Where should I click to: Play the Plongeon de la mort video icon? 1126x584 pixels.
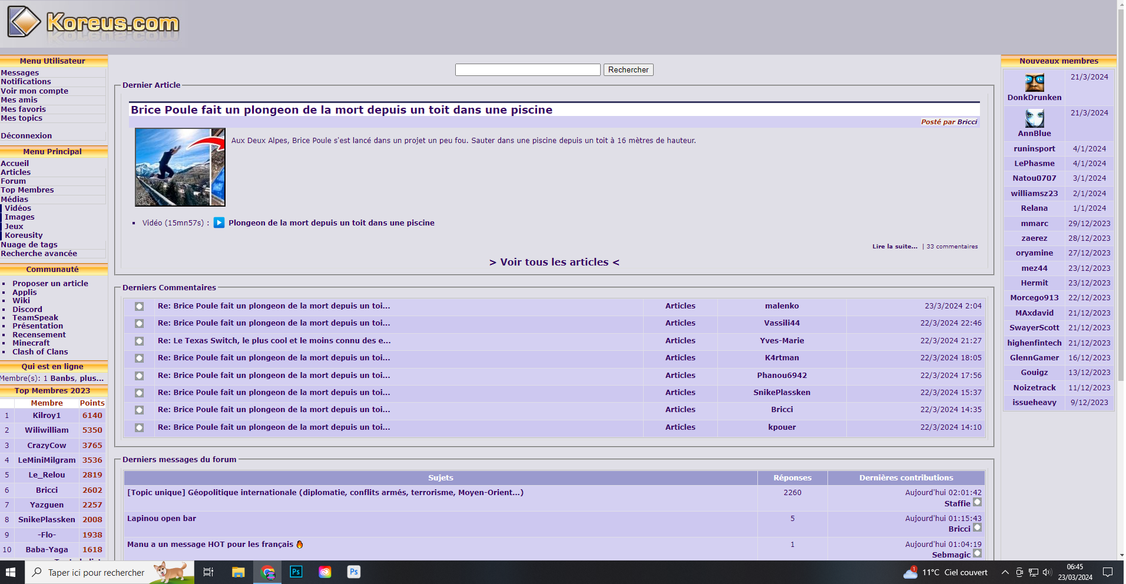pos(219,223)
